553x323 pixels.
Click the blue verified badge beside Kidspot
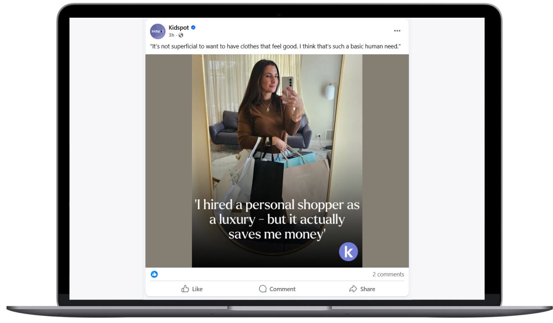point(193,28)
